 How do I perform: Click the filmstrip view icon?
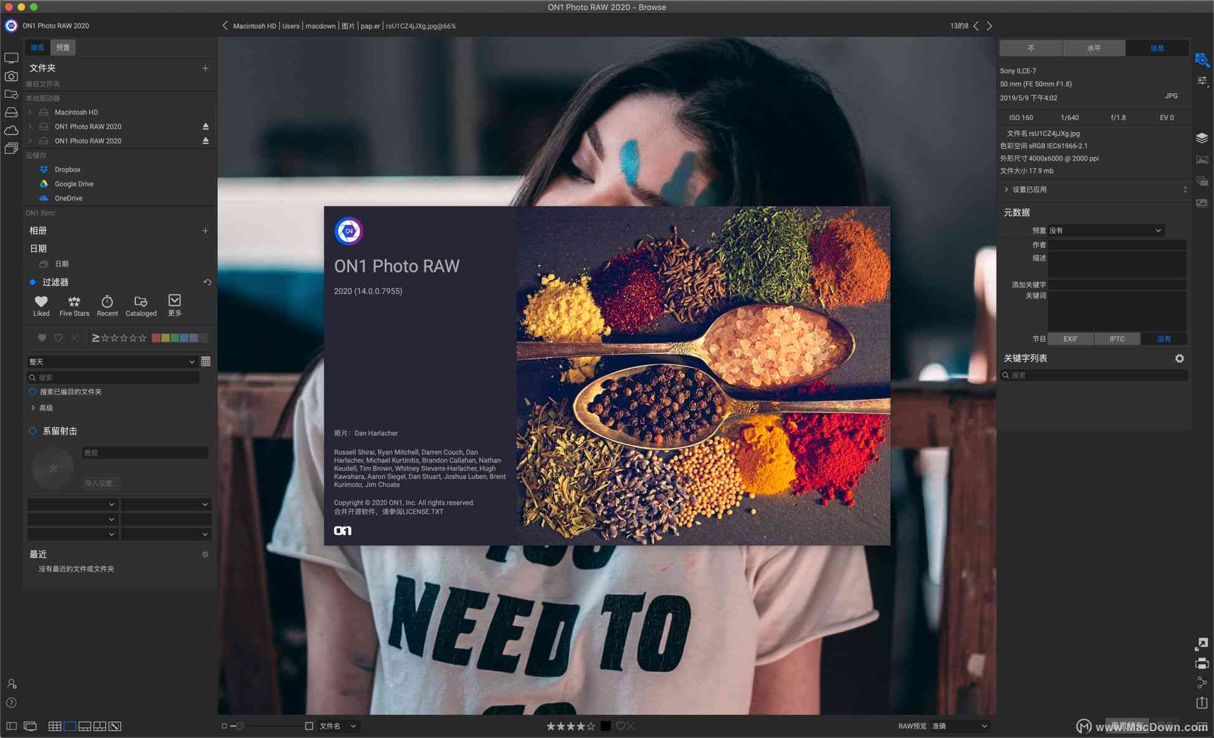(x=88, y=726)
